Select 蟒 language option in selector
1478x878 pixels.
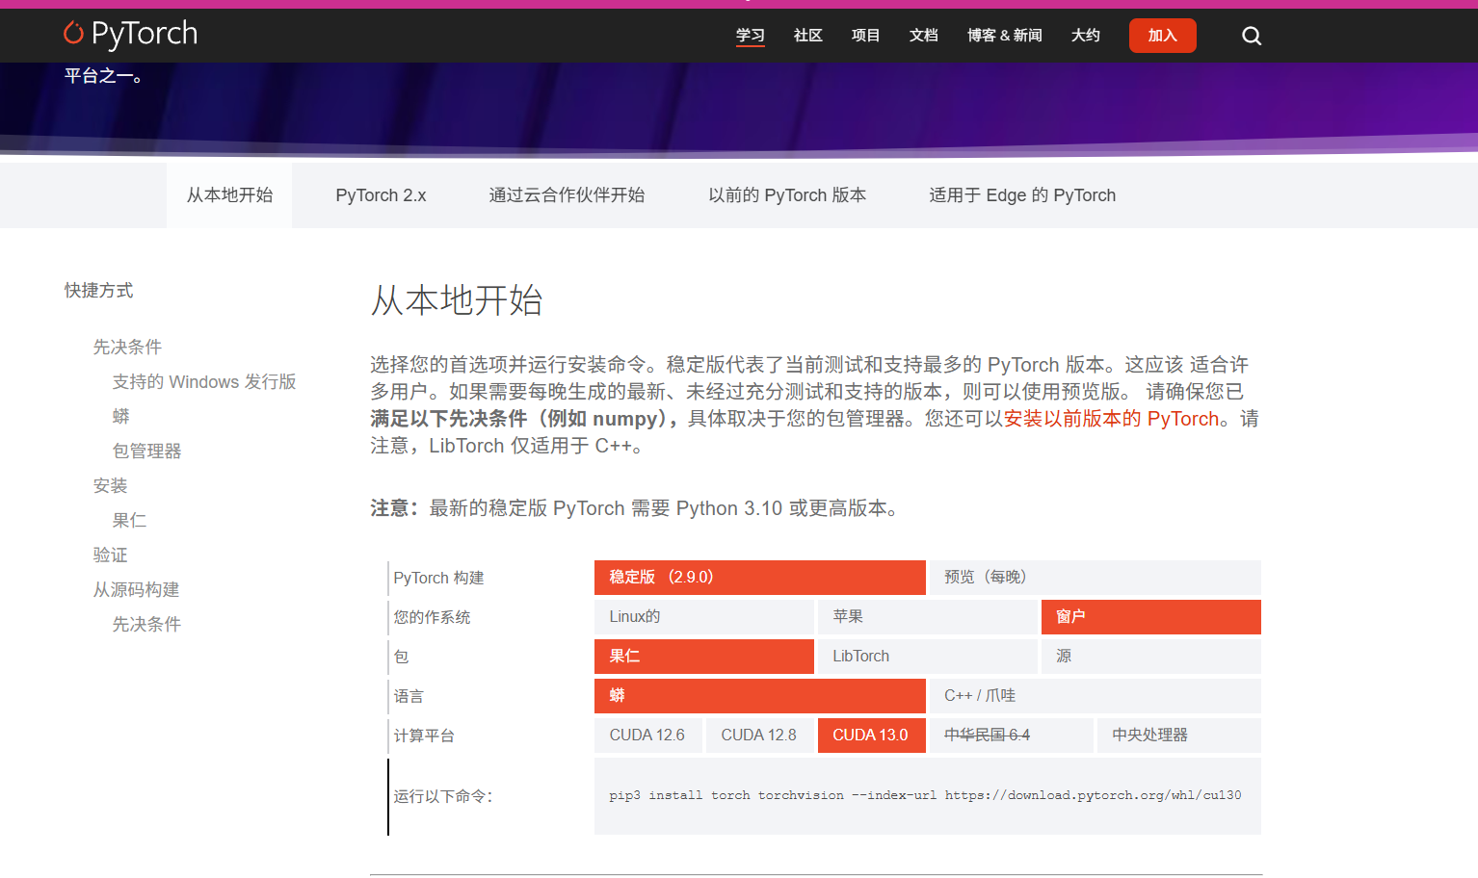coord(760,696)
